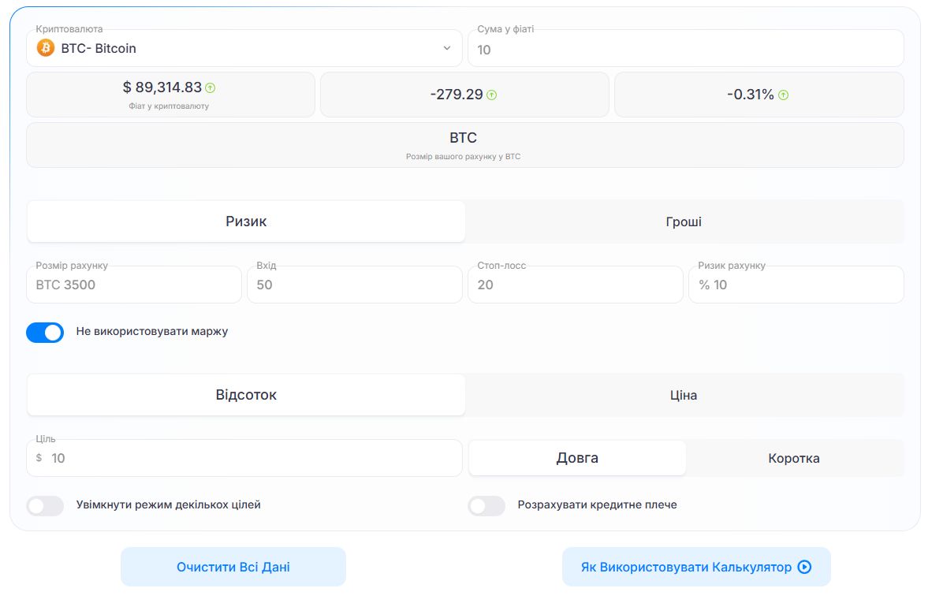Open the Криптовалюта dropdown chevron
The height and width of the screenshot is (603, 932).
pos(447,48)
